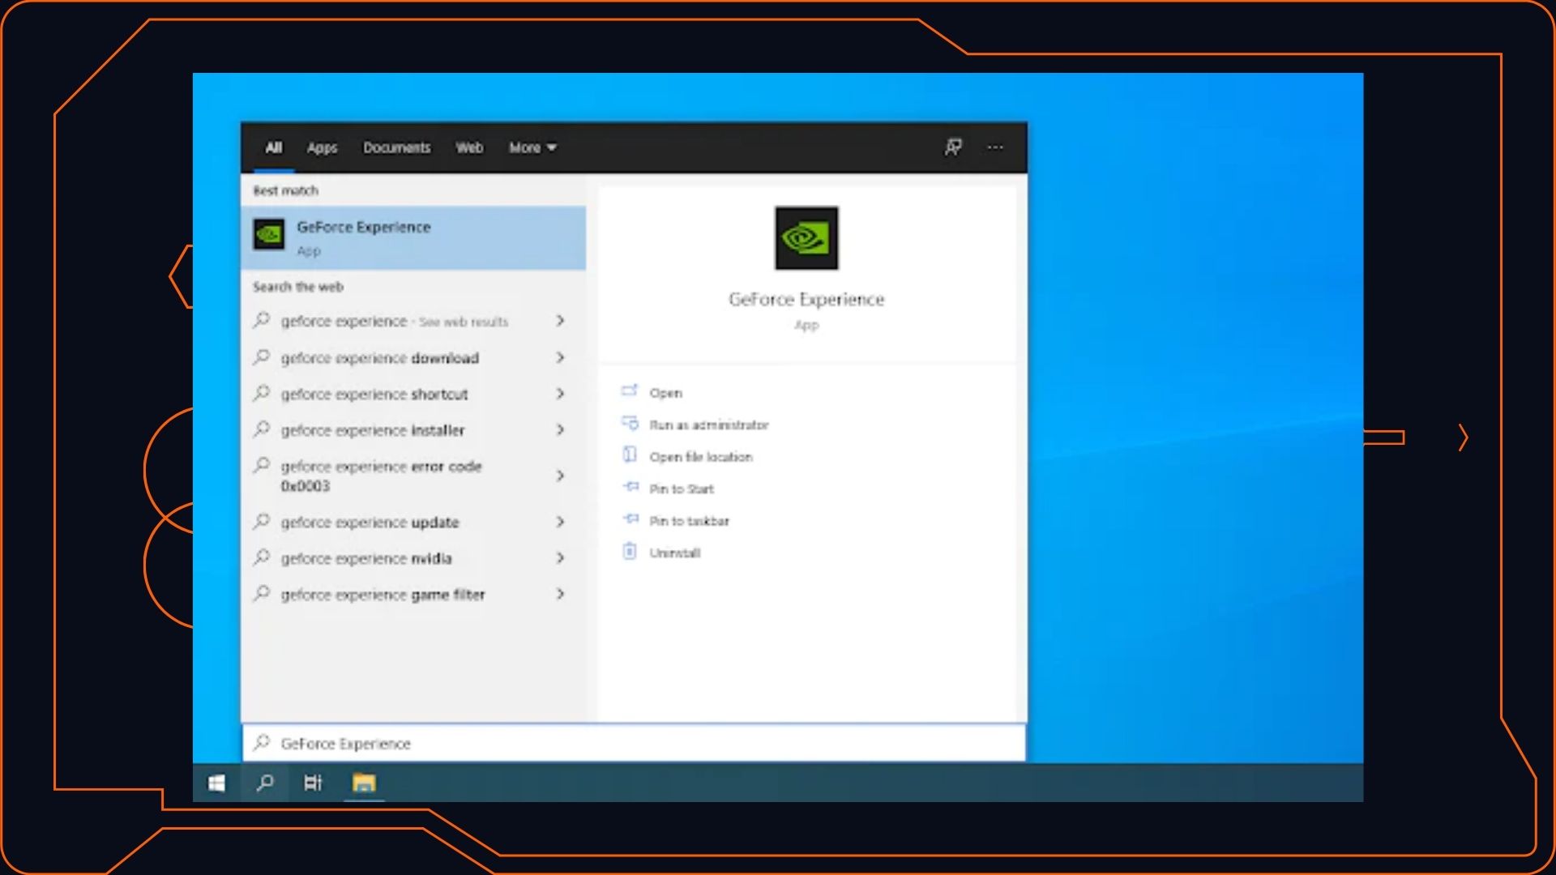Click the Open action icon
The height and width of the screenshot is (875, 1556).
click(630, 391)
